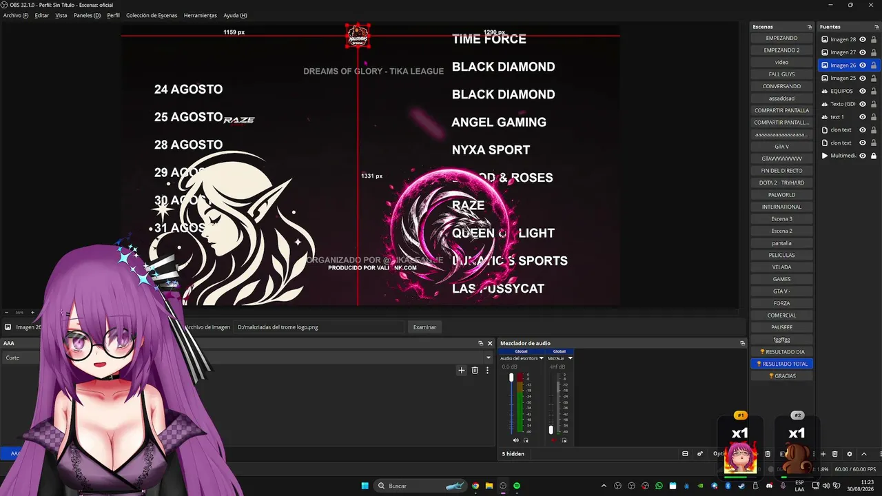882x496 pixels.
Task: Open transition properties three-dot menu
Action: coord(487,370)
